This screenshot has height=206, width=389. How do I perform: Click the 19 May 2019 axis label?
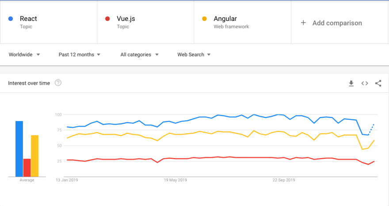[x=176, y=180]
